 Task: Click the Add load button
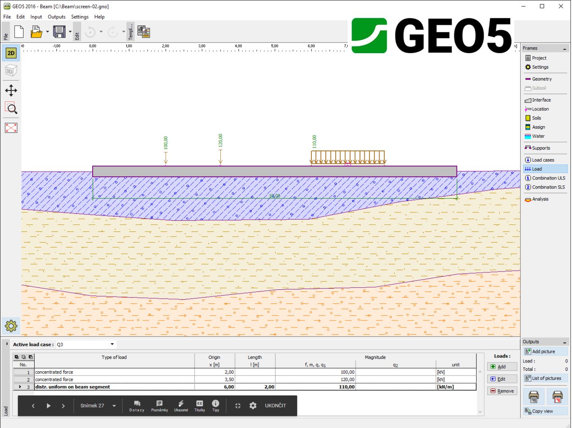tap(502, 367)
